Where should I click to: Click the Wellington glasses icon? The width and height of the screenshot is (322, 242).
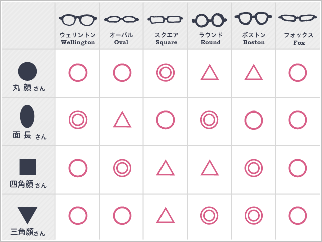pyautogui.click(x=77, y=20)
